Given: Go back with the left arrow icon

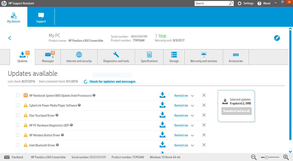Looking at the screenshot, I should [10, 38].
